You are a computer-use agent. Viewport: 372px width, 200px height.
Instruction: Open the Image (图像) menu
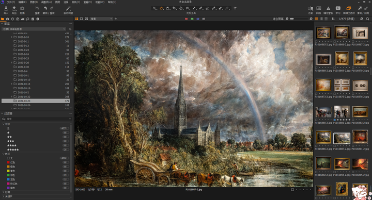click(34, 2)
